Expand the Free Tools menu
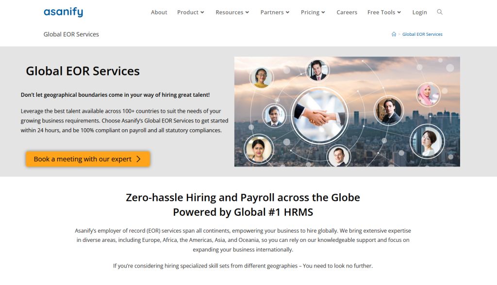The image size is (497, 285). coord(384,12)
